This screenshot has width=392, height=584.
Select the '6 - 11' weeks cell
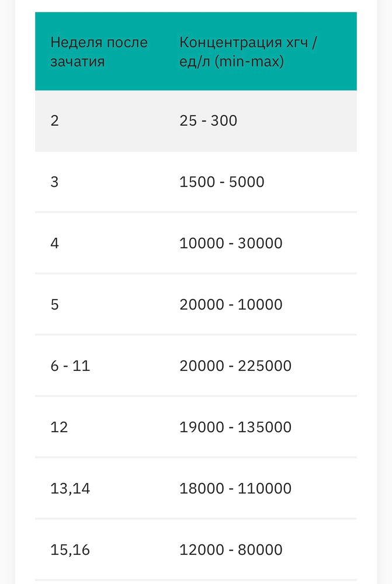(70, 366)
